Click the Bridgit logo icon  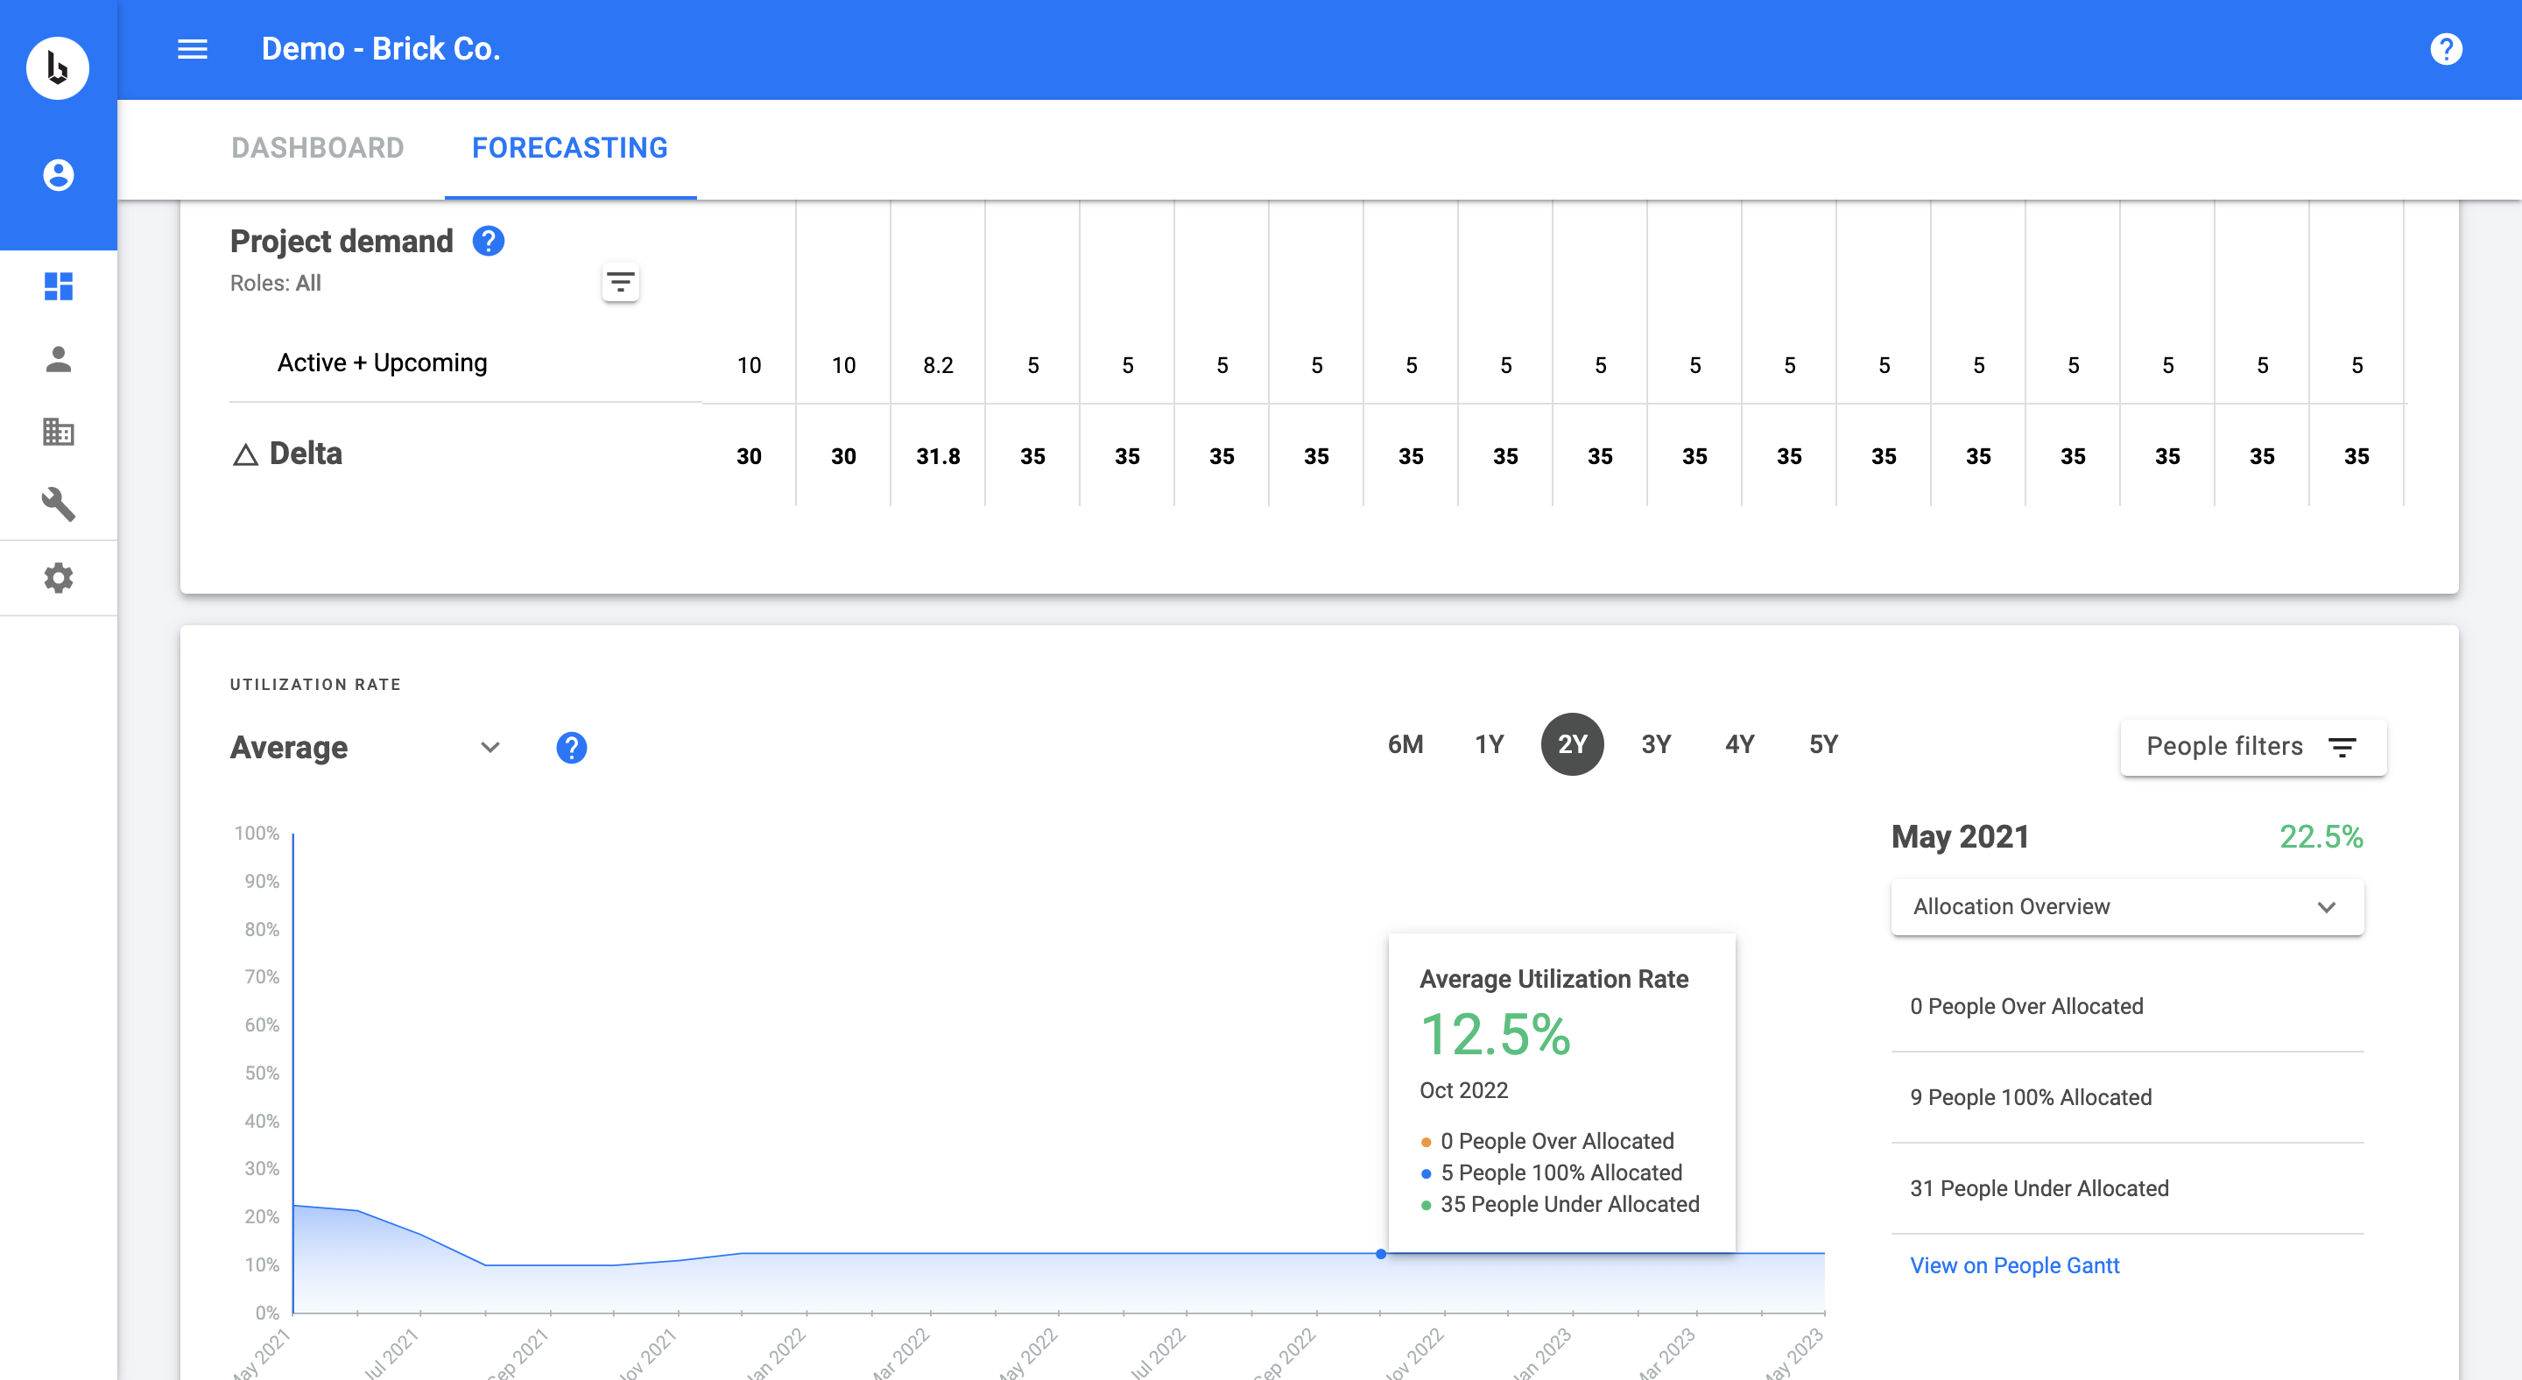58,67
